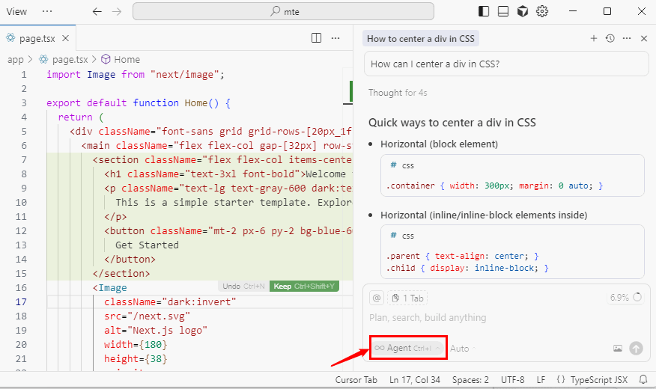Expand the Auto model selector
The image size is (656, 389).
tap(463, 348)
